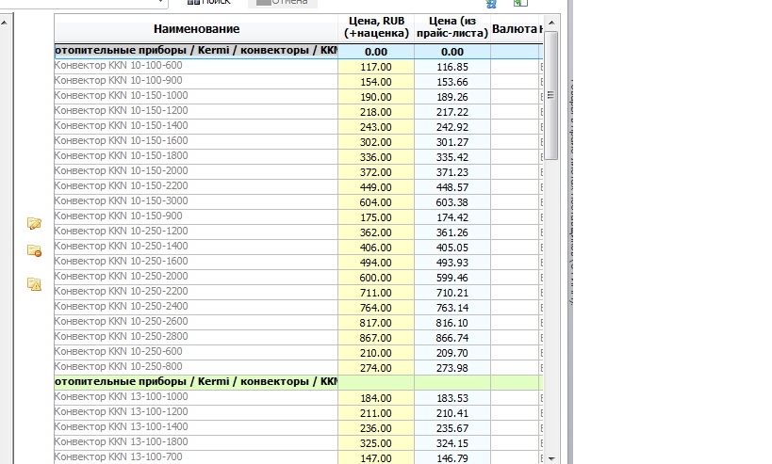Click price-list cell 217.22

[452, 112]
